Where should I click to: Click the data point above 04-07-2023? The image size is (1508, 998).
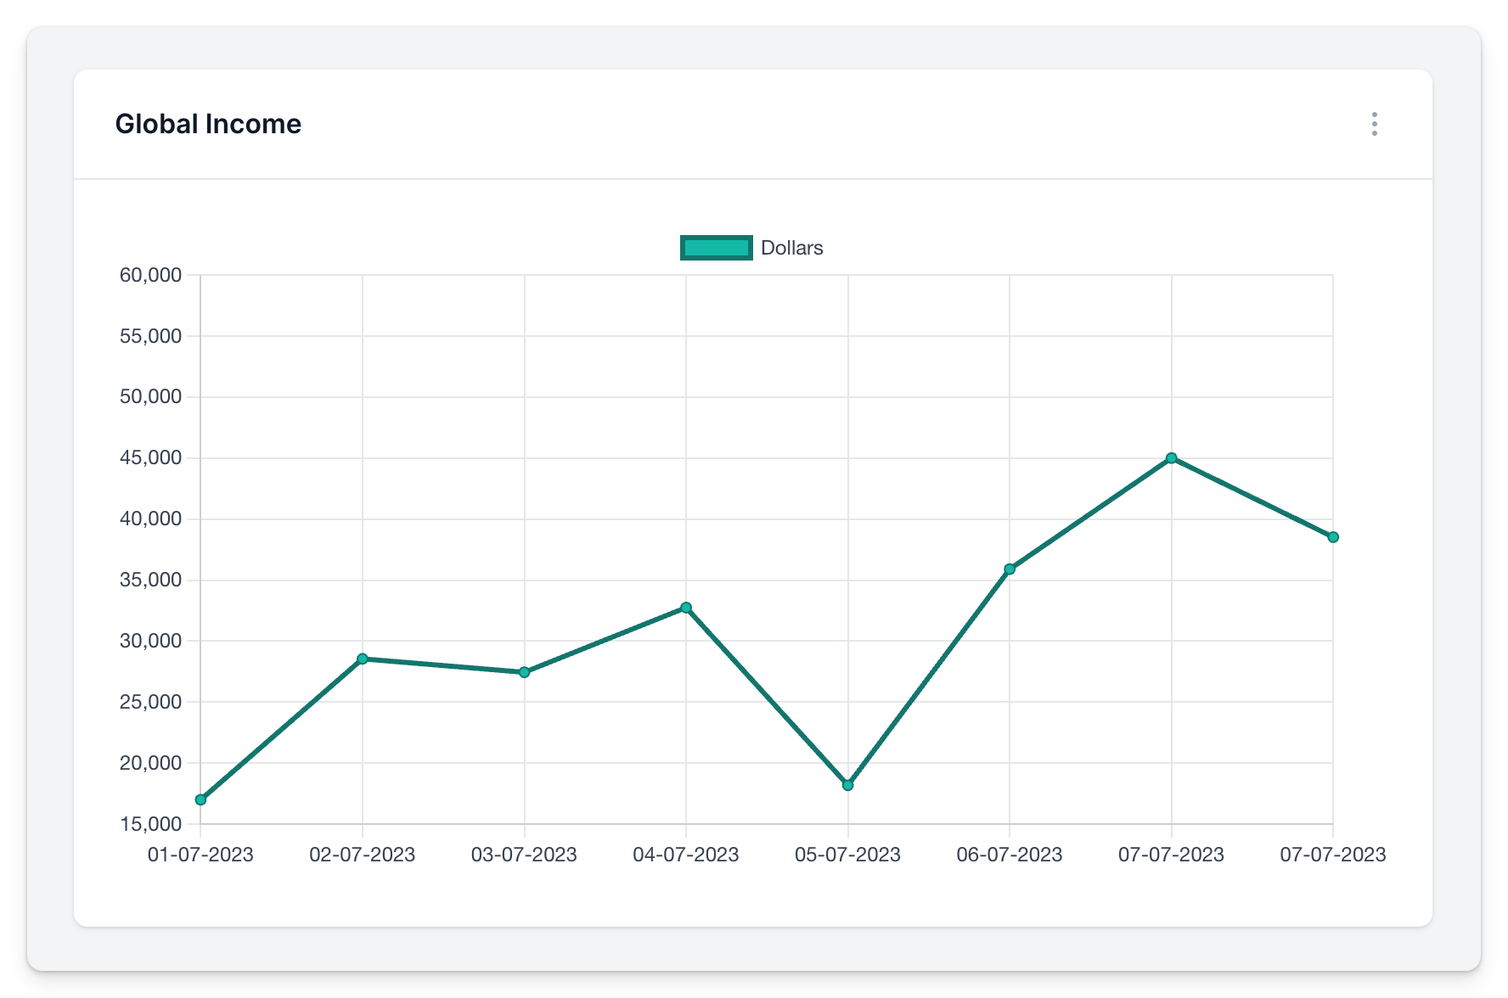(686, 608)
